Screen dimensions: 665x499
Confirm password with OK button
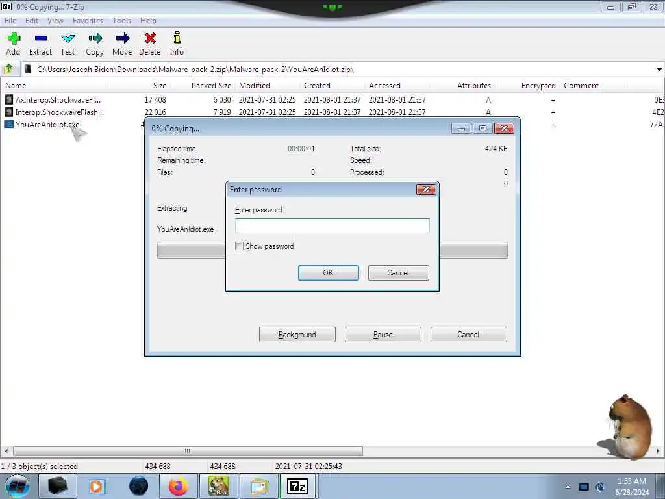(x=328, y=273)
